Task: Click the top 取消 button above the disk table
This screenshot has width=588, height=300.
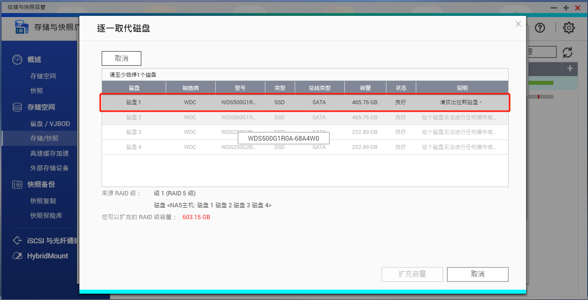Action: point(121,58)
